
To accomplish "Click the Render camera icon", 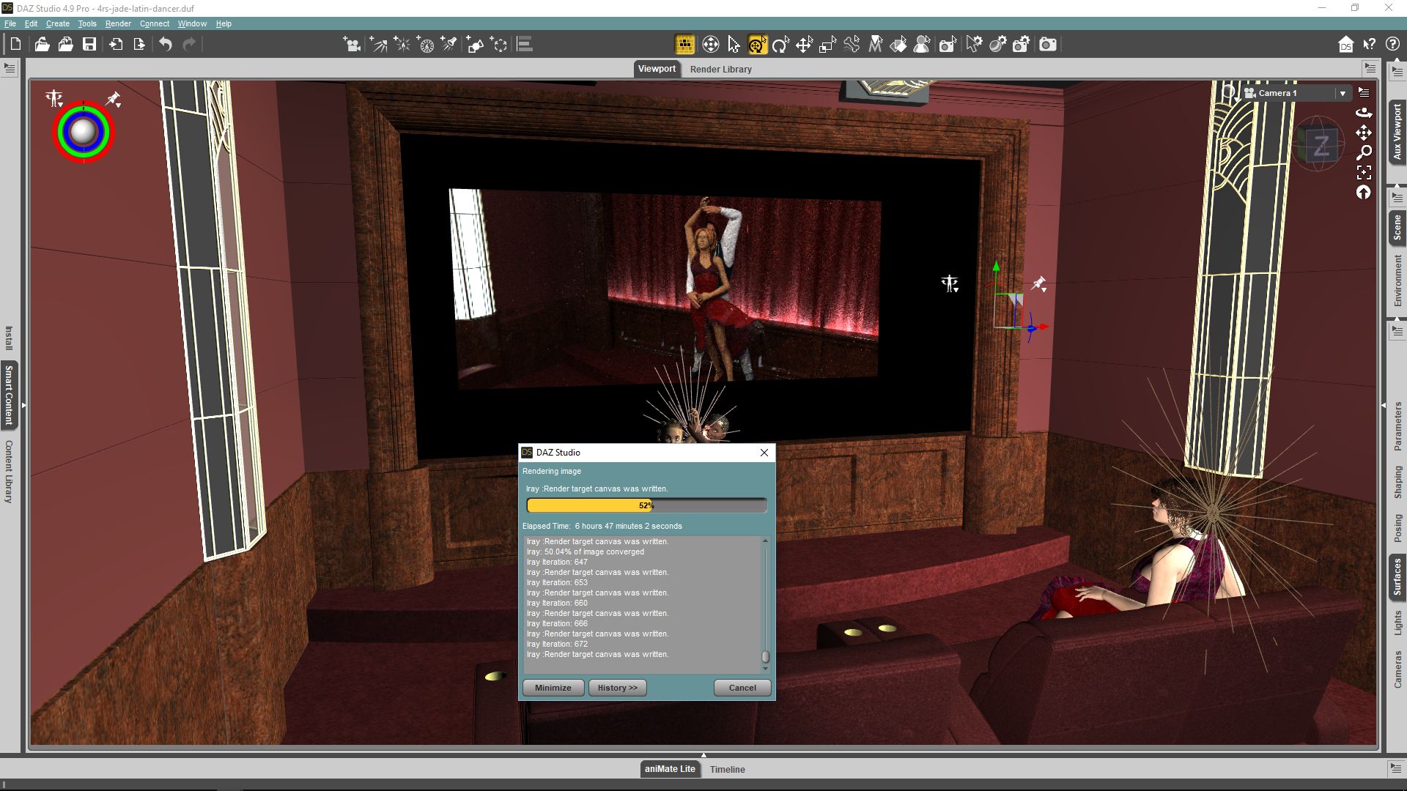I will 1048,45.
